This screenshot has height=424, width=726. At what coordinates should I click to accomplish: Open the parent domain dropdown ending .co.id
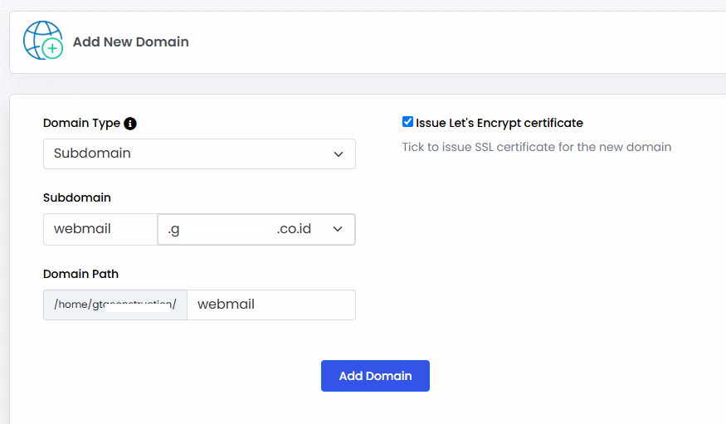click(256, 229)
